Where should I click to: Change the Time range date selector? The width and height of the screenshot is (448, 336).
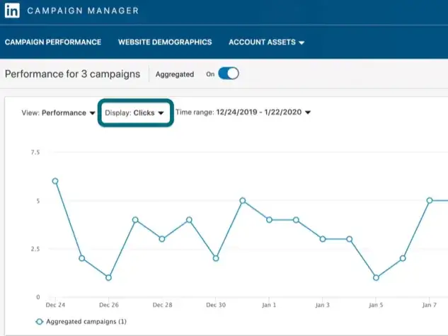(243, 113)
